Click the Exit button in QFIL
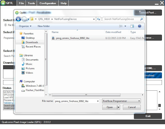Image resolution: width=165 pixels, height=129 pixels. pyautogui.click(x=148, y=116)
